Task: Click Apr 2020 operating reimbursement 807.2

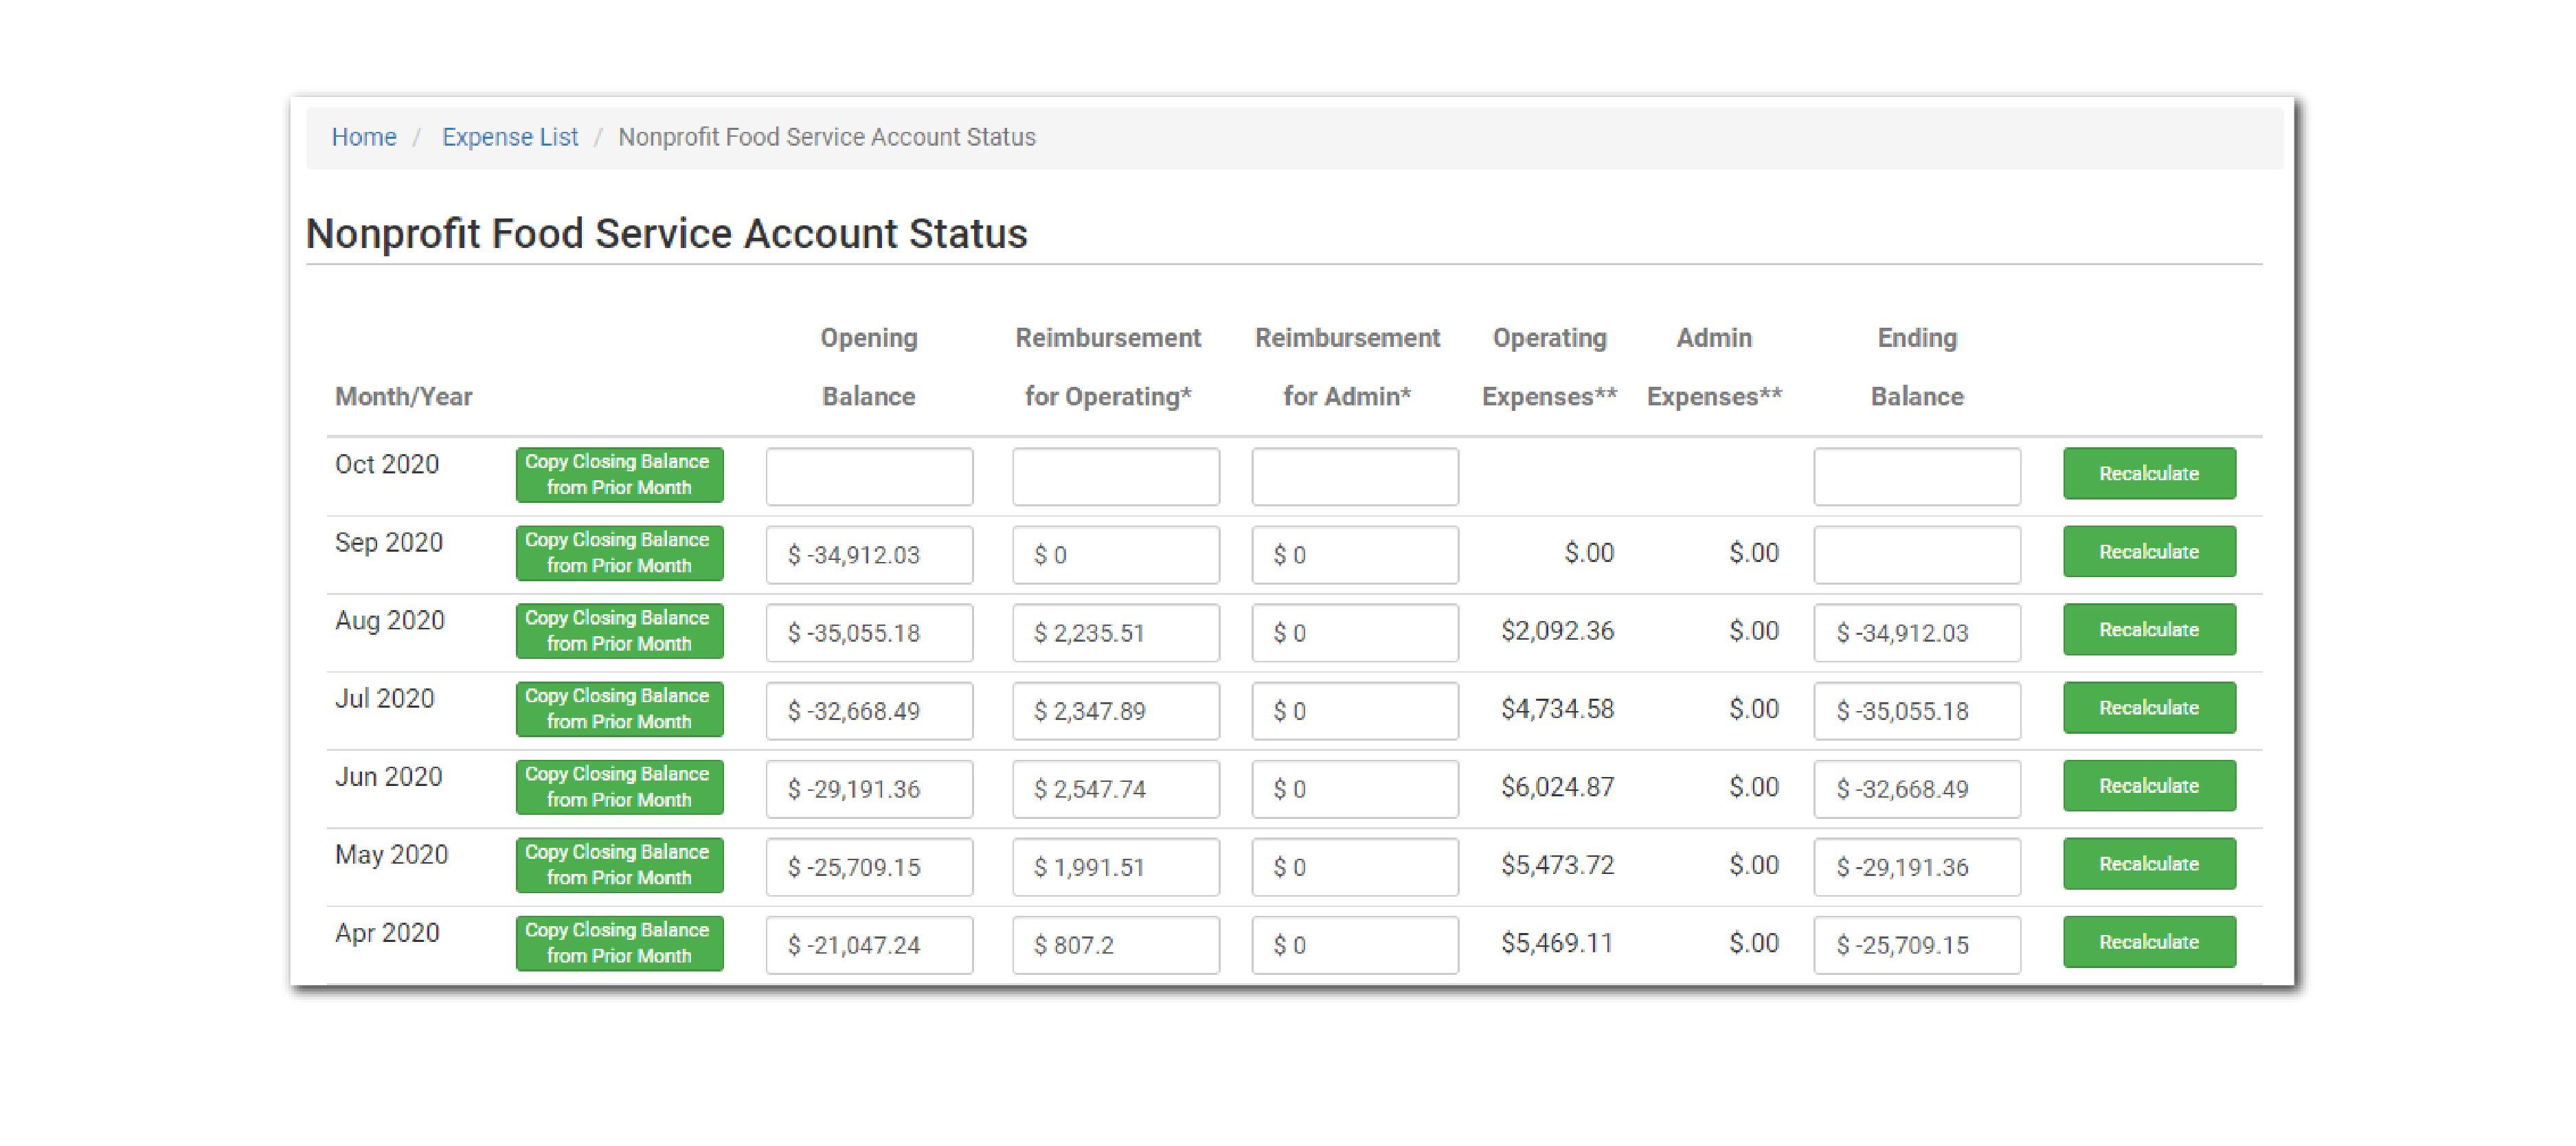Action: [x=1115, y=945]
